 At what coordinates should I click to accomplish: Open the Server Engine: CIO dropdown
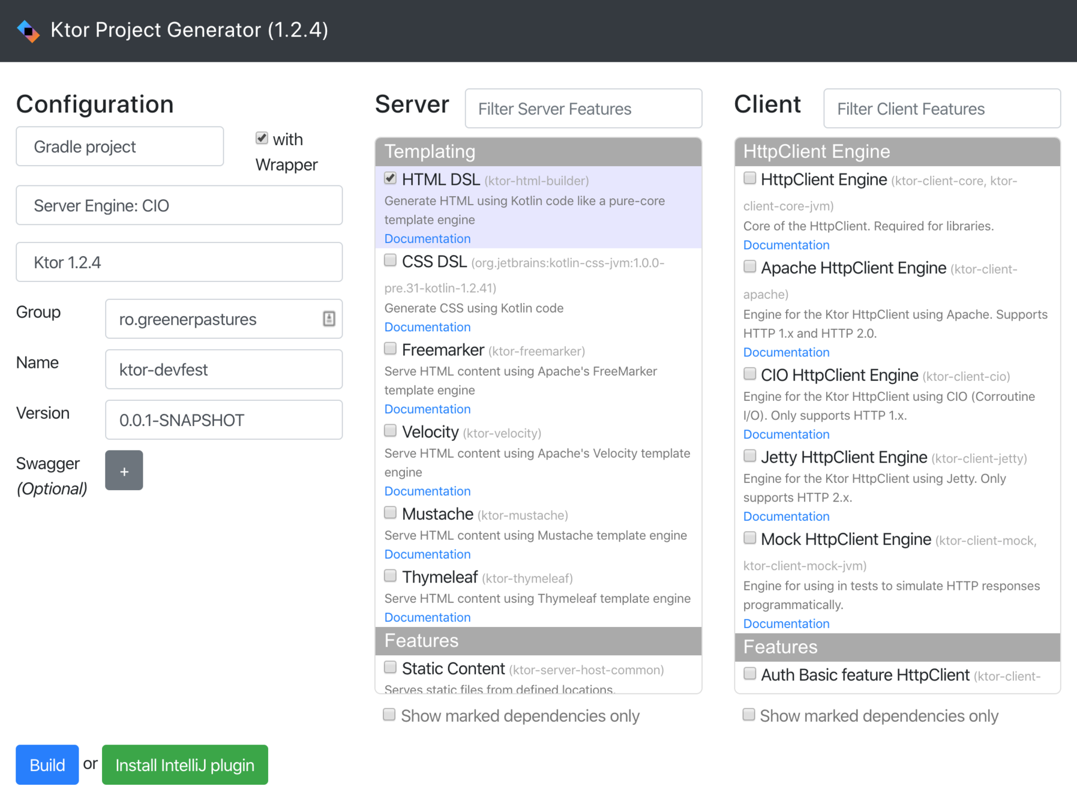pyautogui.click(x=179, y=205)
